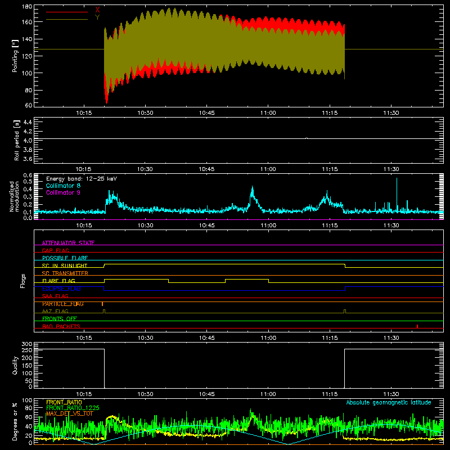Image resolution: width=450 pixels, height=450 pixels.
Task: Select the BAD_PACKETS label
Action: pyautogui.click(x=61, y=326)
